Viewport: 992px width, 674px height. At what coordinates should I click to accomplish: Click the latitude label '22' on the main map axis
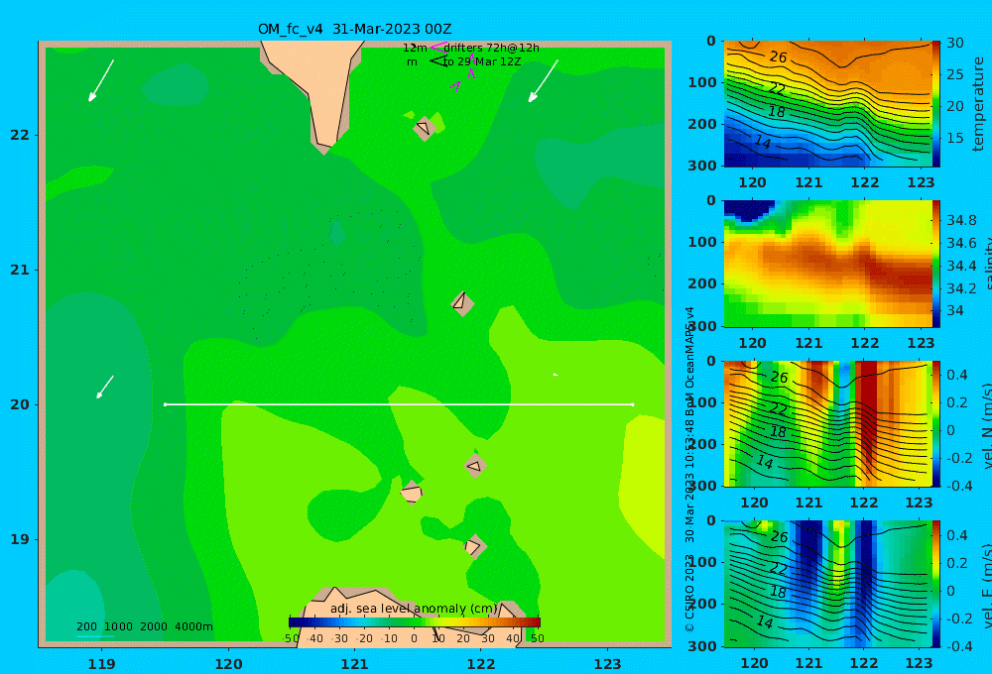[20, 135]
